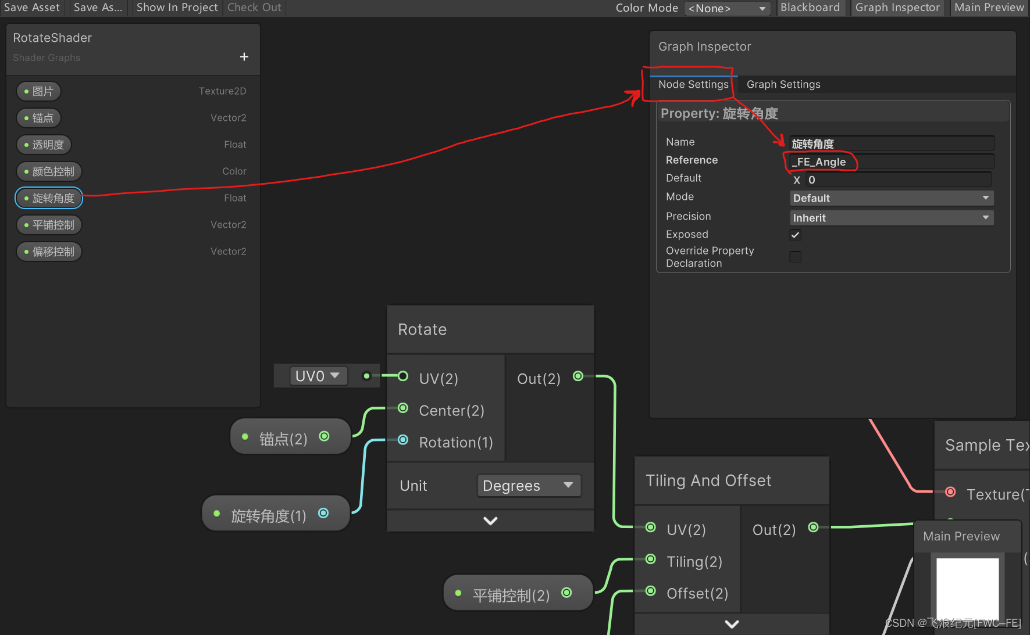Open the Color Mode dropdown
This screenshot has width=1030, height=635.
727,8
